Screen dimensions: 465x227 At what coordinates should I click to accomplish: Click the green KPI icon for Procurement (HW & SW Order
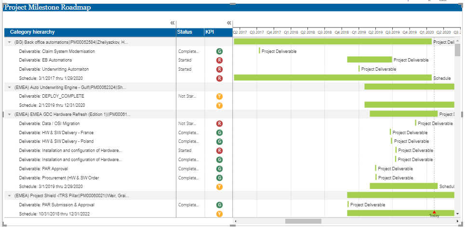click(219, 178)
